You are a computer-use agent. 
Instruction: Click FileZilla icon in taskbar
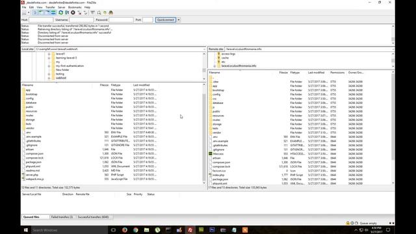(190, 230)
